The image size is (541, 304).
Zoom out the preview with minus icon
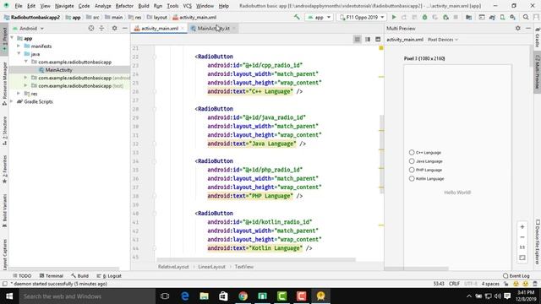522,237
